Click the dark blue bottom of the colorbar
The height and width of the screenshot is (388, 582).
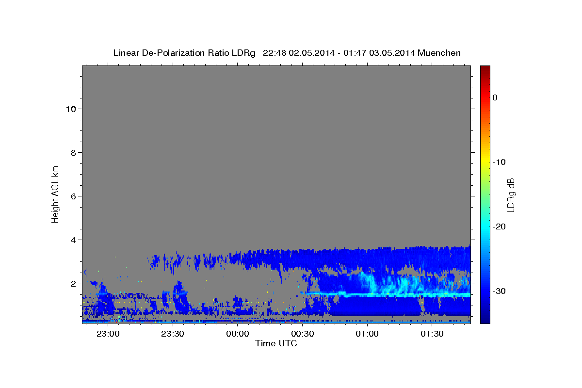pyautogui.click(x=485, y=318)
